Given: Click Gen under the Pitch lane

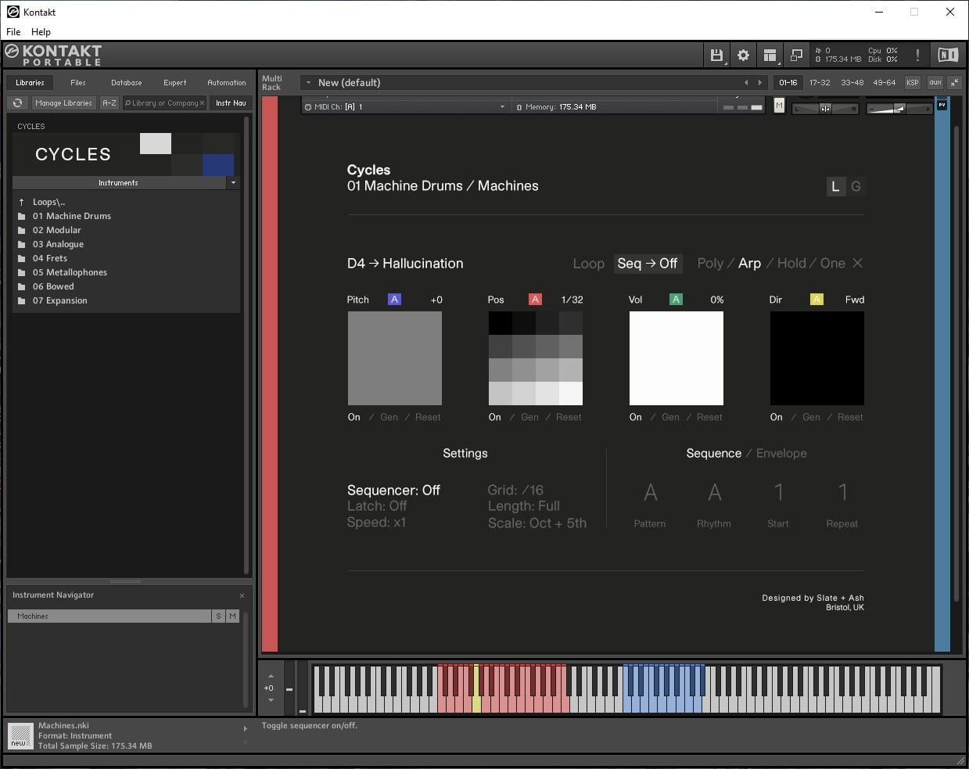Looking at the screenshot, I should point(389,417).
